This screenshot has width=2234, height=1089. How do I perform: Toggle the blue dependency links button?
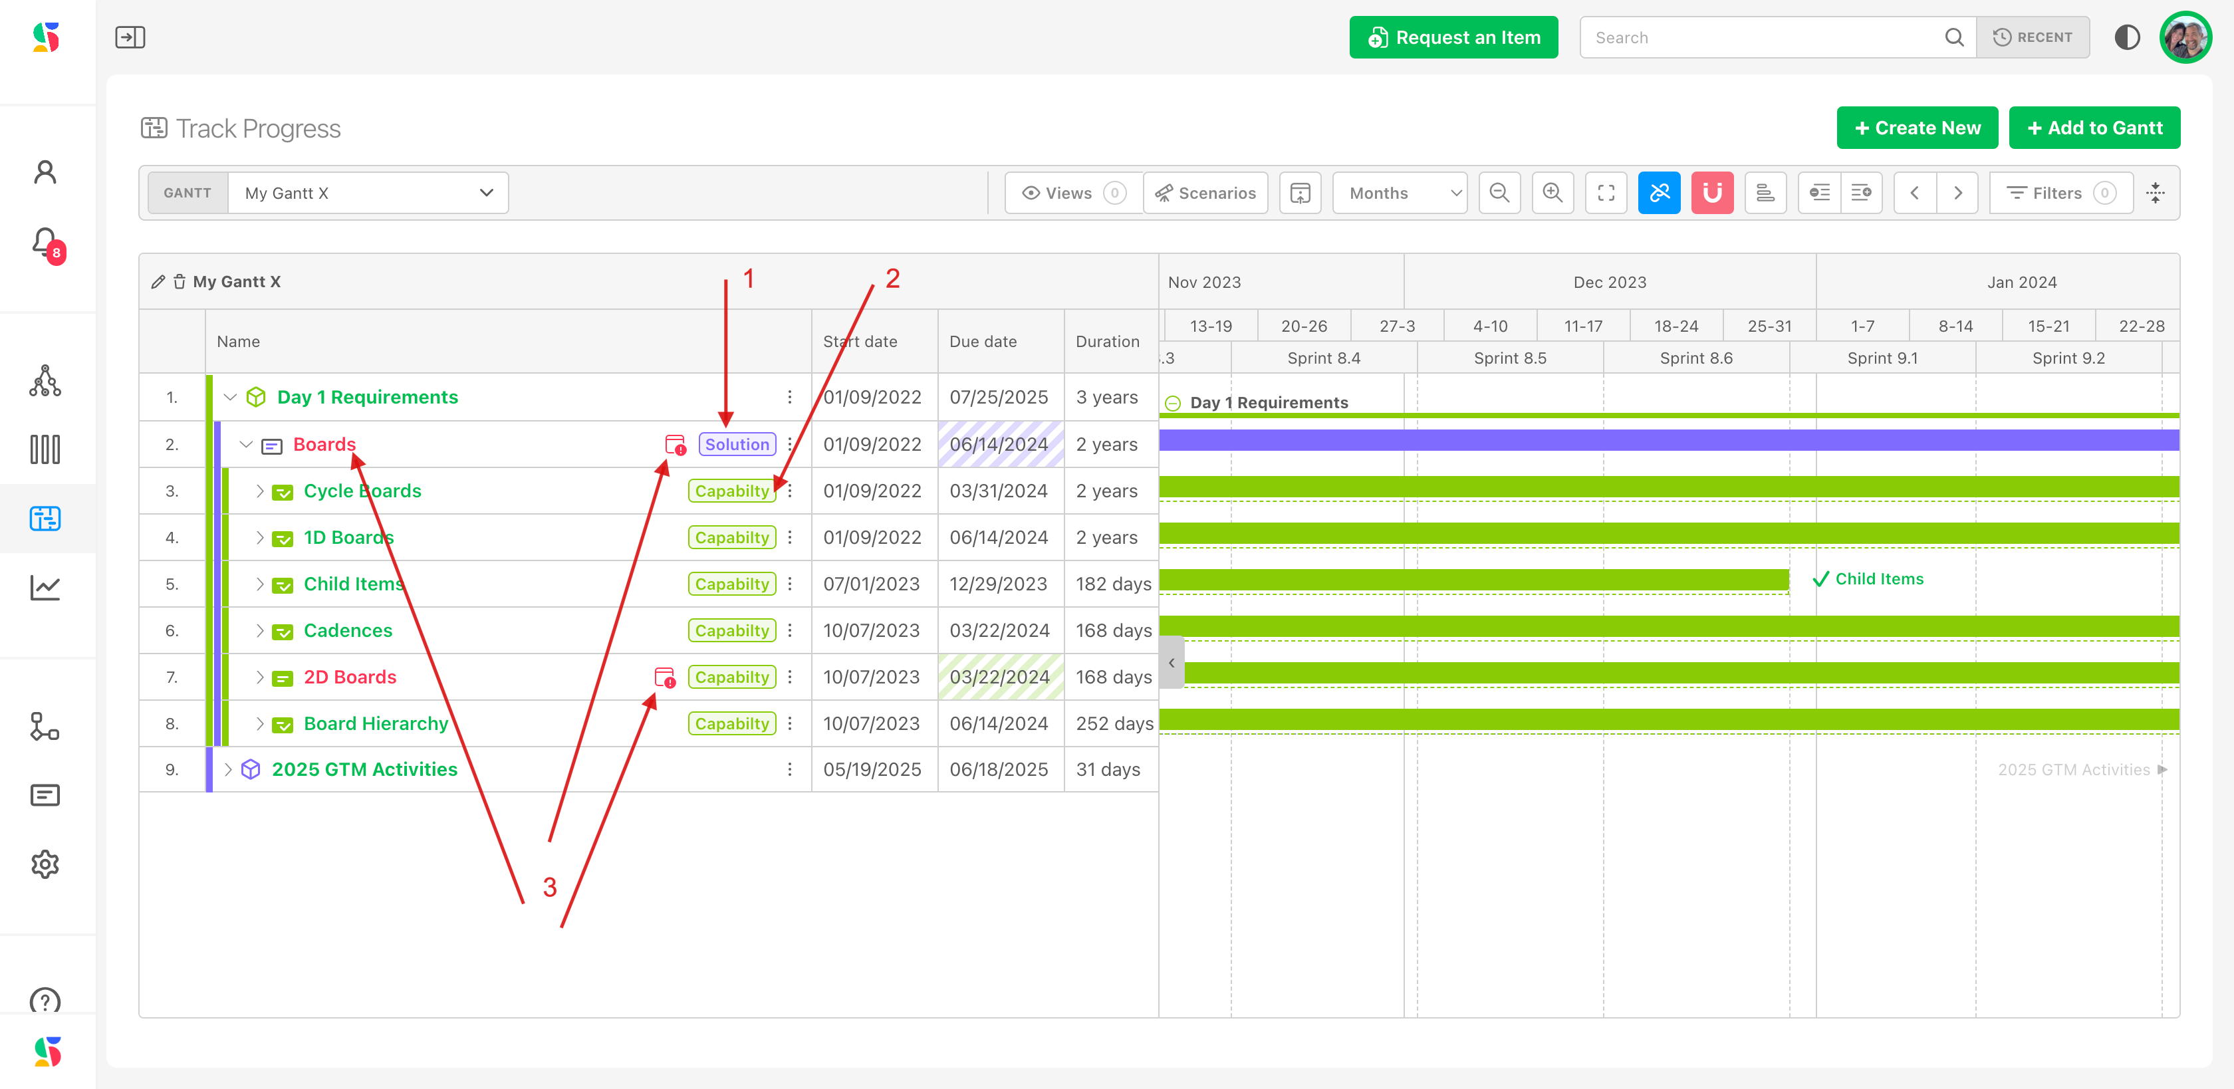(1659, 193)
